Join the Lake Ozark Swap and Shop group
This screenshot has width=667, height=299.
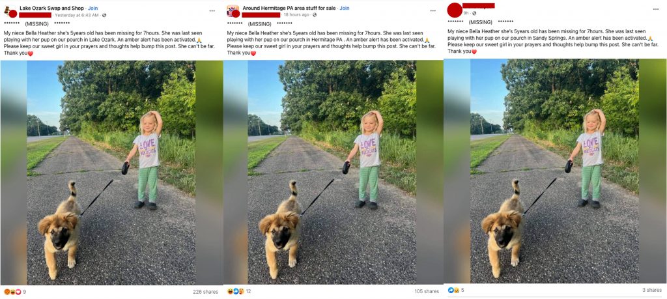coord(92,8)
